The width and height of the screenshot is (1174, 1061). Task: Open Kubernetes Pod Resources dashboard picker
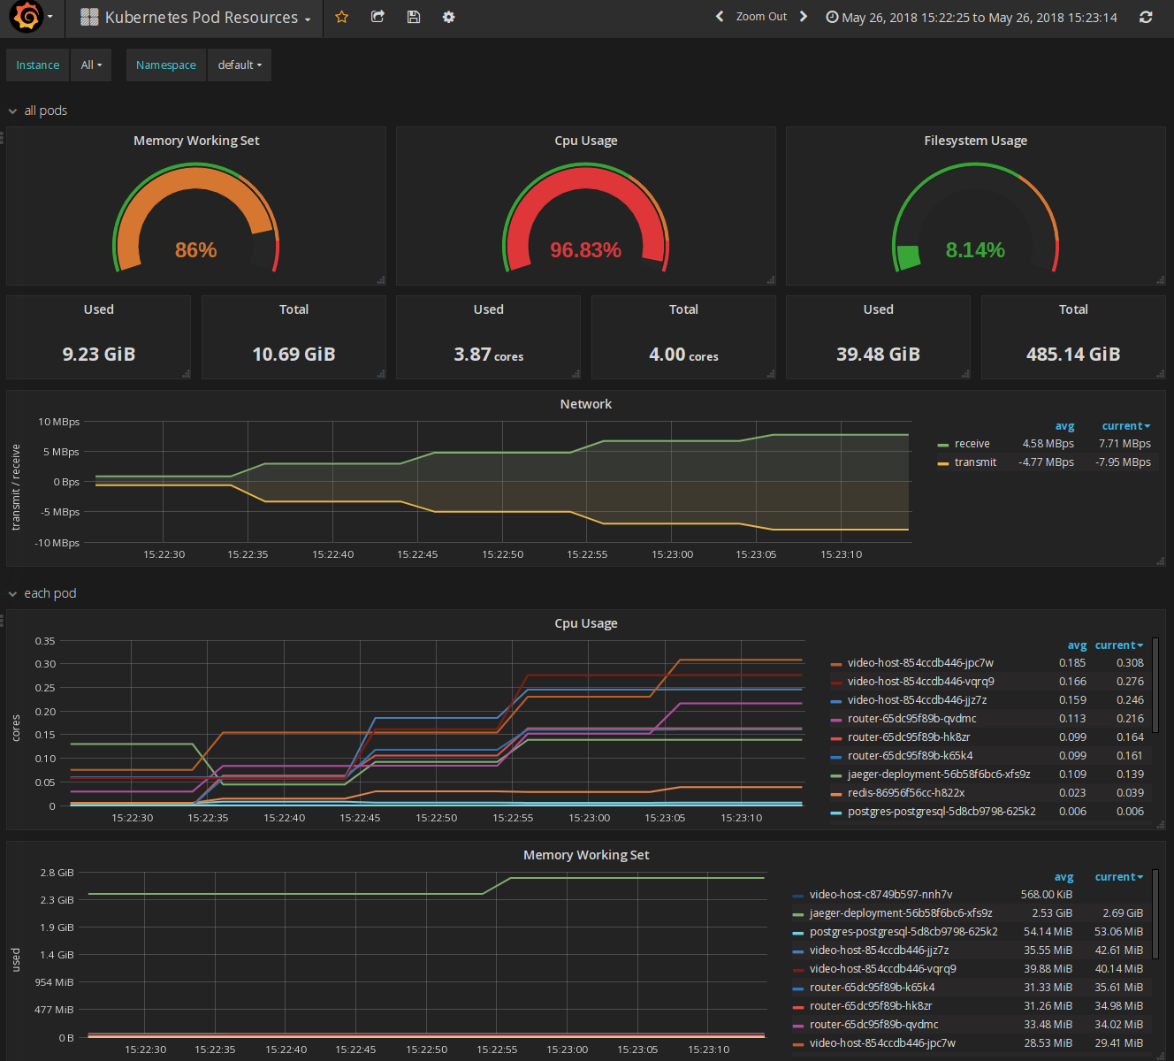(x=195, y=18)
